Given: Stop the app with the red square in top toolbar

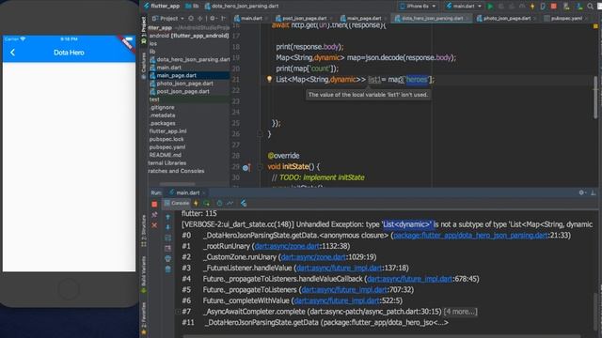Looking at the screenshot, I should (554, 7).
